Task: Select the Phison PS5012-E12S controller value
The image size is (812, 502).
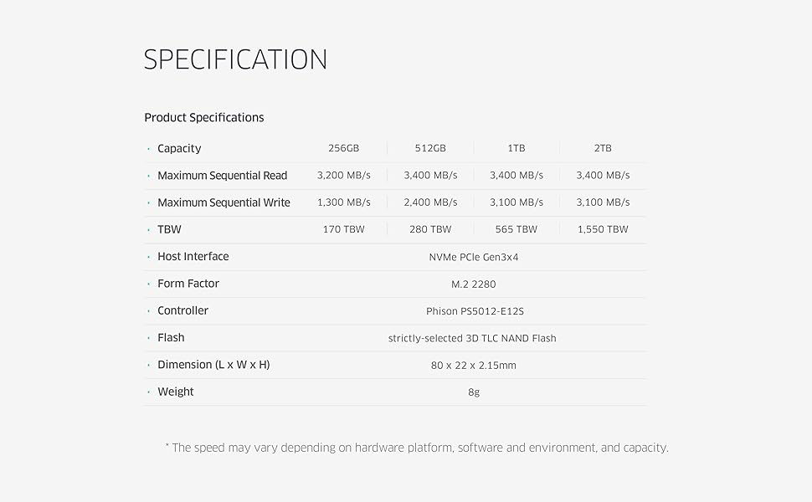Action: 474,311
